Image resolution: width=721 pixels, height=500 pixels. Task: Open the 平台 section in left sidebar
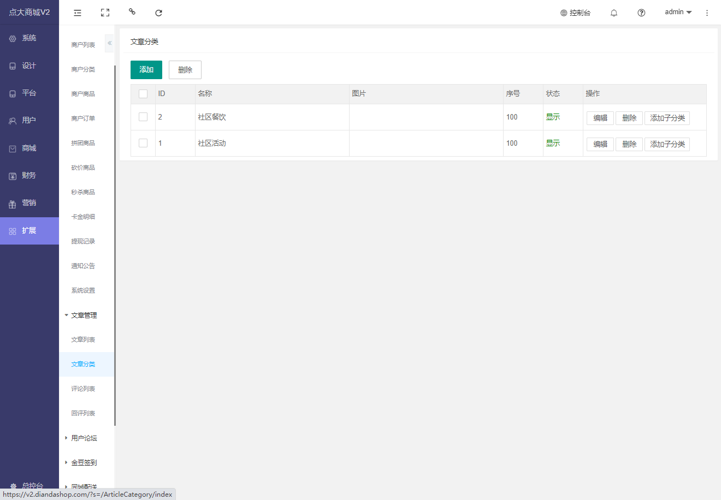click(29, 93)
